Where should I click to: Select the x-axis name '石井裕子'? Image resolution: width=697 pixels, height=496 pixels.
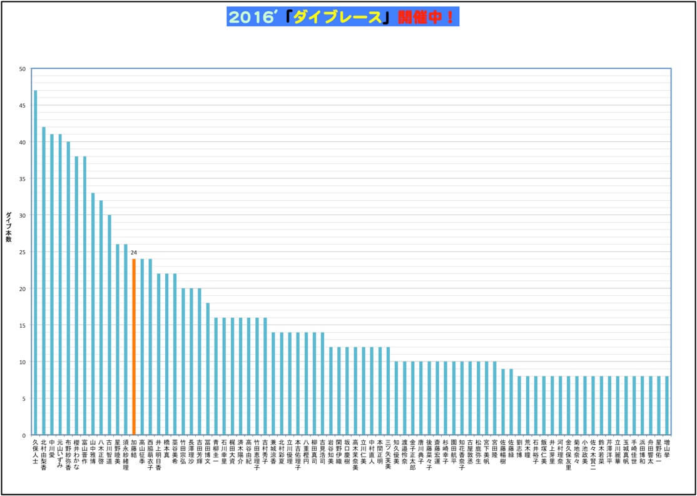coord(536,451)
